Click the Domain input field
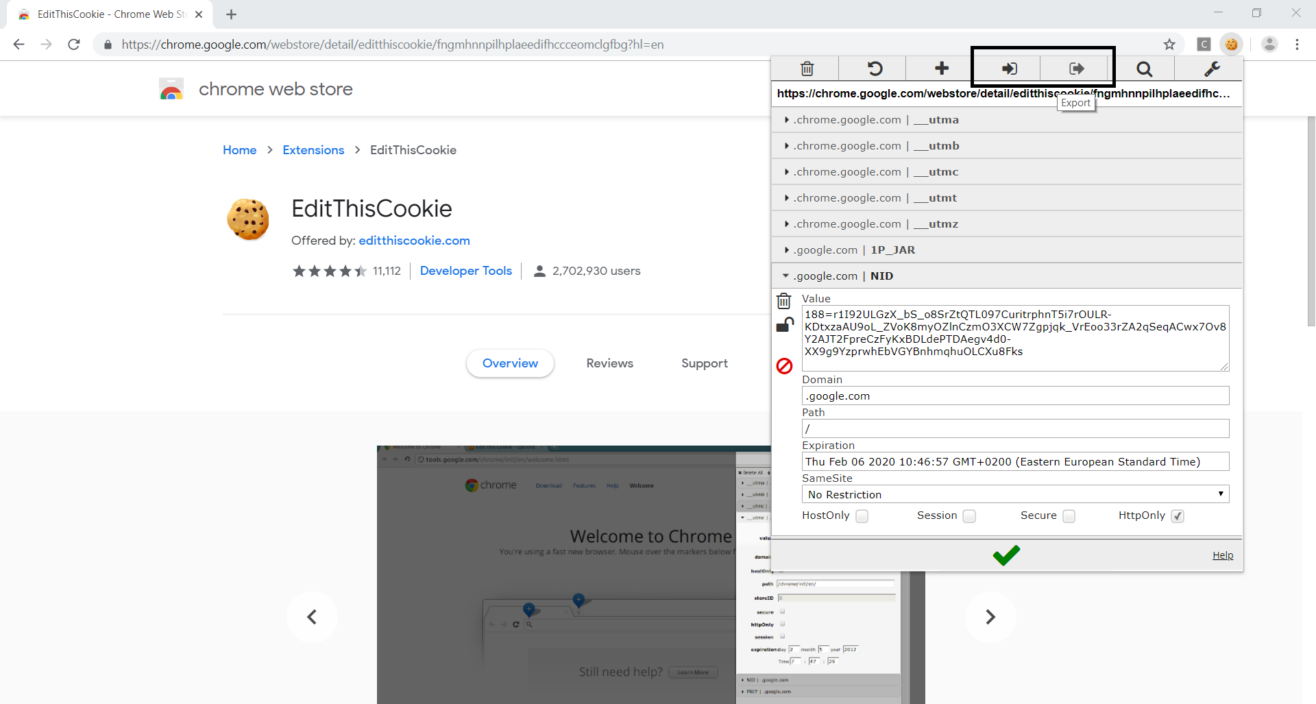The width and height of the screenshot is (1316, 704). click(x=1015, y=396)
